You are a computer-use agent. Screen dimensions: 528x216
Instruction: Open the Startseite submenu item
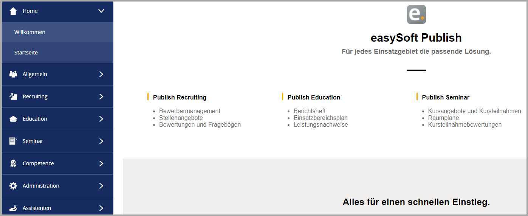[57, 53]
